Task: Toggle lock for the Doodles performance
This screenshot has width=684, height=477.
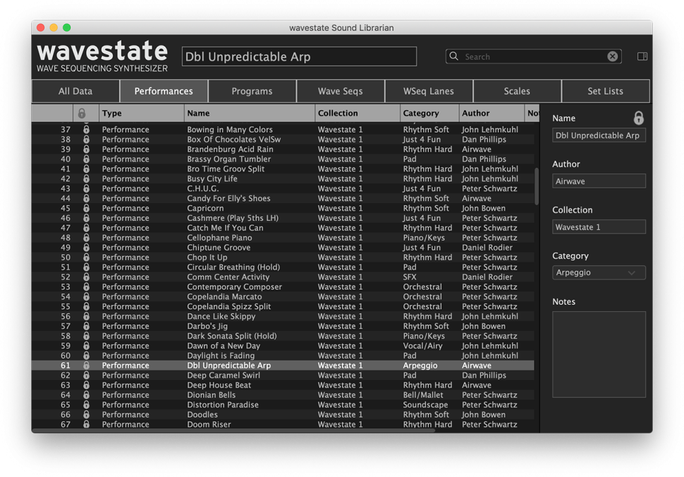Action: 85,414
